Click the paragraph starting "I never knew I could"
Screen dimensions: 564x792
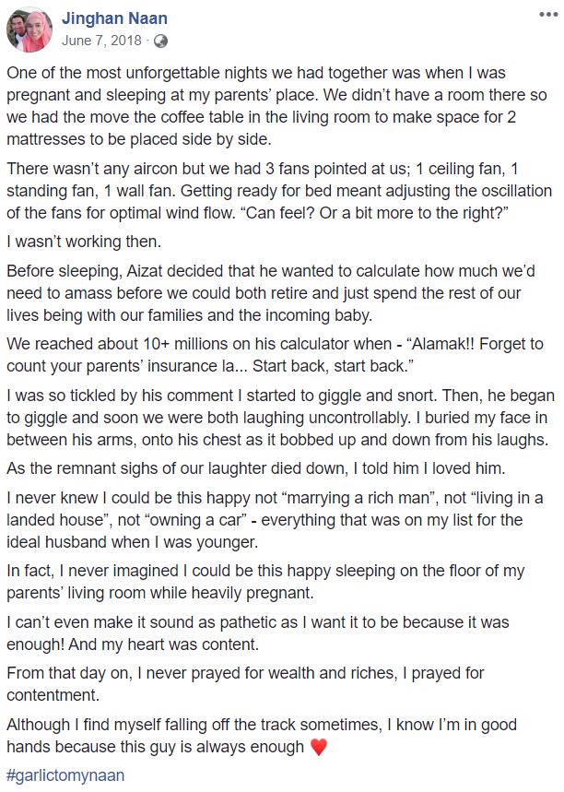click(276, 521)
